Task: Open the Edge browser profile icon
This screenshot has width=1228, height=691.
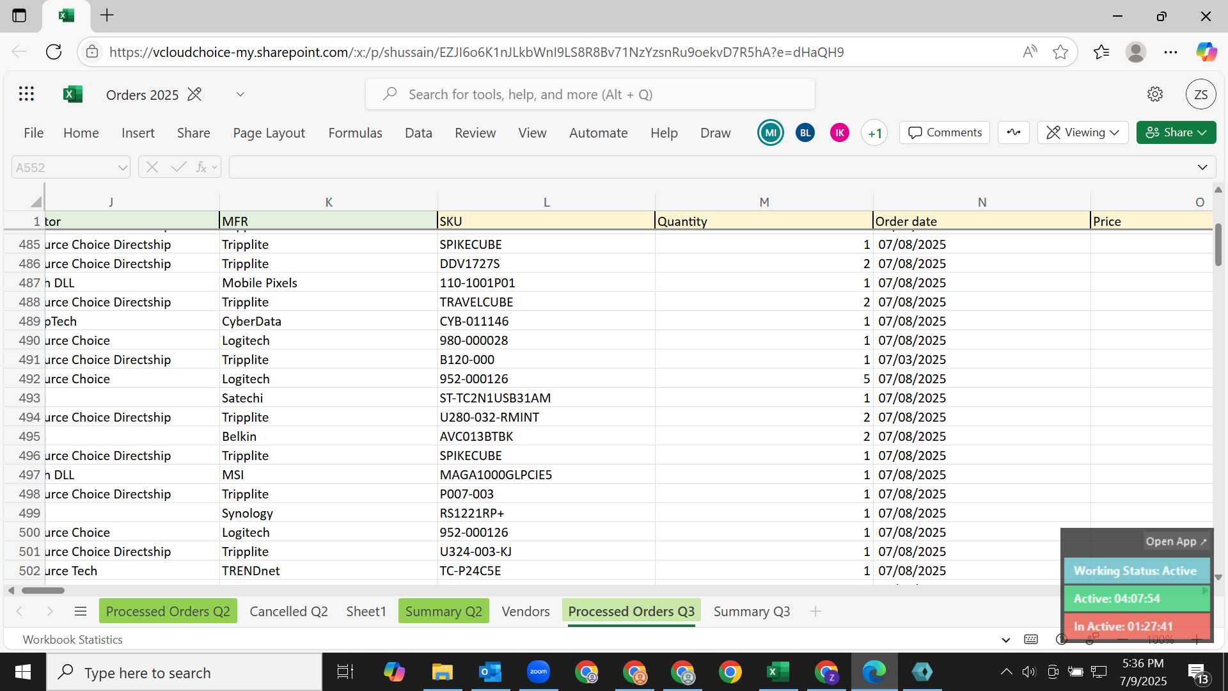Action: (x=1135, y=52)
